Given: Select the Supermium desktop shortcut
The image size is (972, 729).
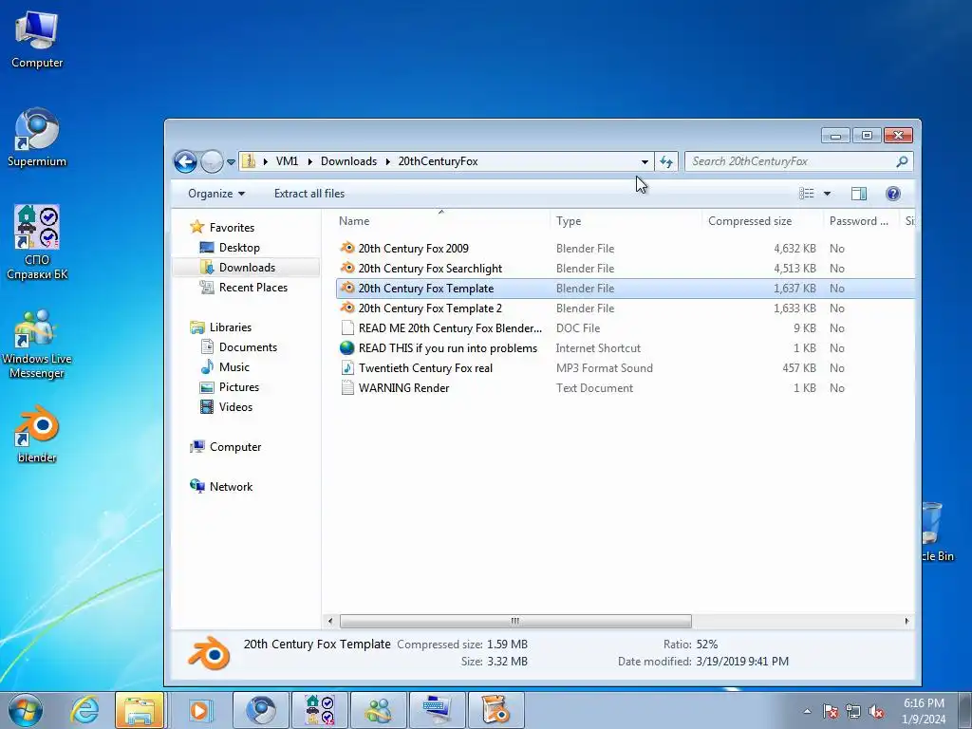Looking at the screenshot, I should pos(37,138).
